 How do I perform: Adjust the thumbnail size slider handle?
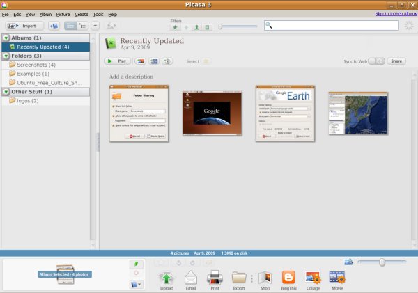[x=382, y=262]
